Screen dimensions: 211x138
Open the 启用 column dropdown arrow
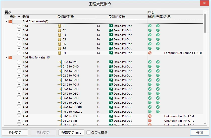coord(19,17)
